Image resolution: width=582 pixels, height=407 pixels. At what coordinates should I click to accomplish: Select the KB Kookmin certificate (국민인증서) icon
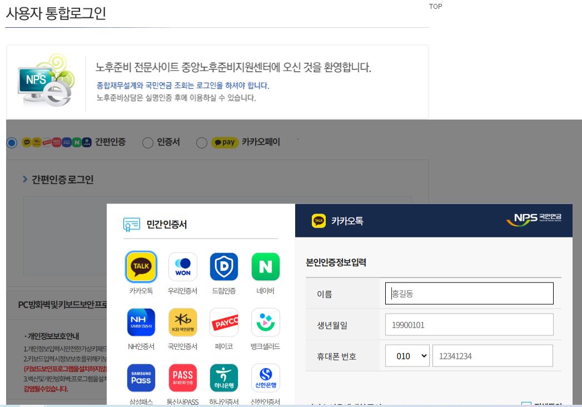tap(183, 322)
